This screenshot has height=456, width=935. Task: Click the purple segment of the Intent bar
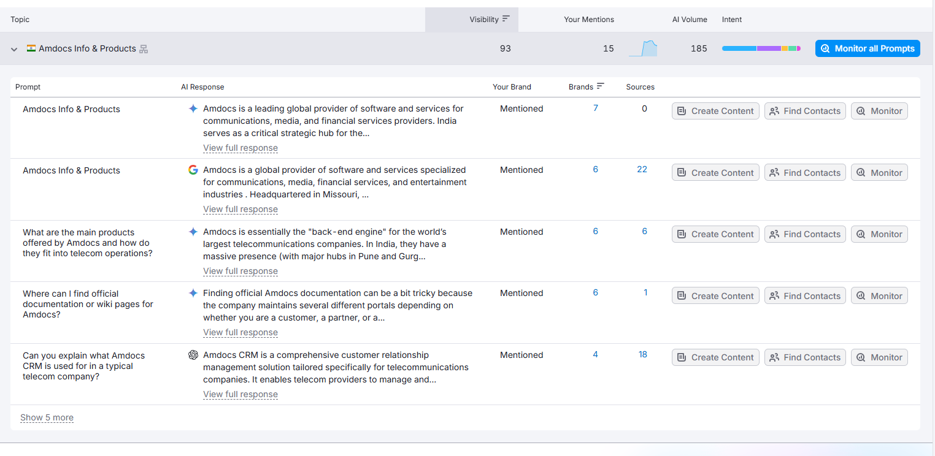tap(769, 48)
